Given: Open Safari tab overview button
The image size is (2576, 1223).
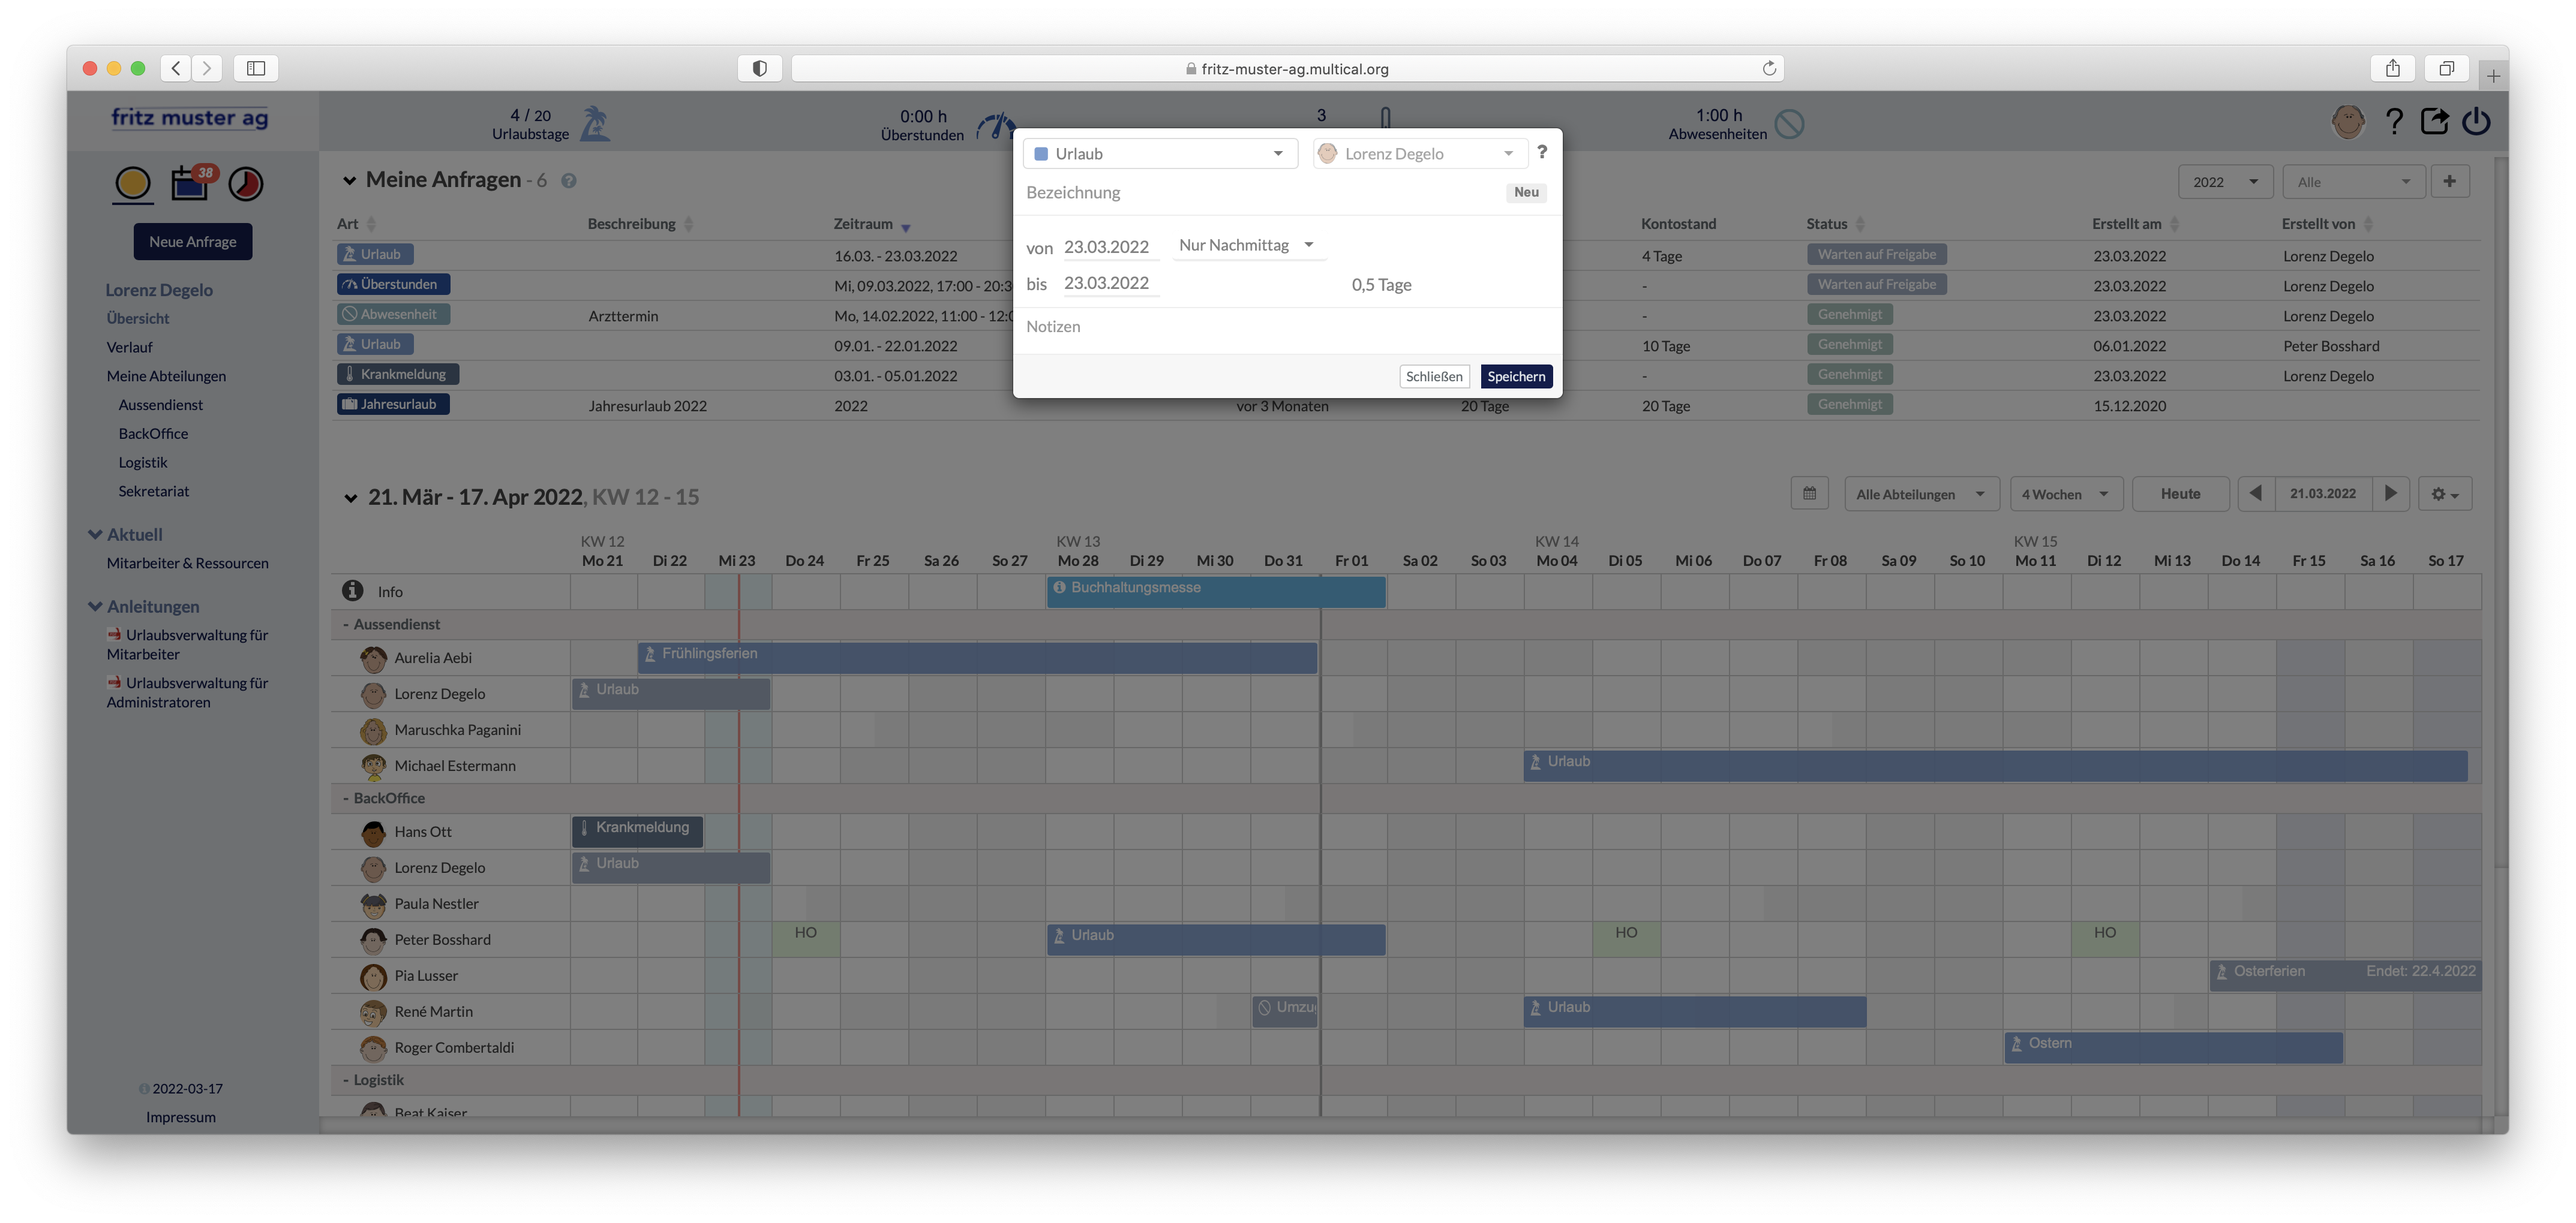Looking at the screenshot, I should point(2446,68).
